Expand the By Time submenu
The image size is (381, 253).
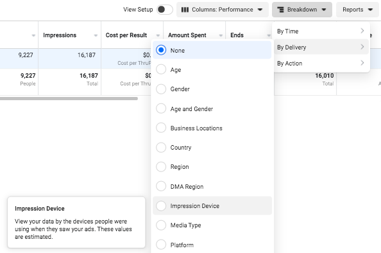tap(321, 31)
